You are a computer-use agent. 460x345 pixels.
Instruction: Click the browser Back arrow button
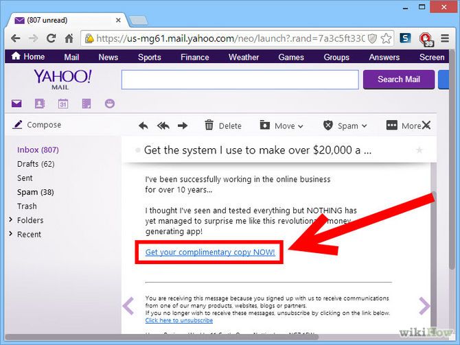pyautogui.click(x=16, y=38)
